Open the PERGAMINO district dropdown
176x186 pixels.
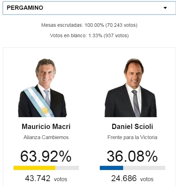click(89, 8)
